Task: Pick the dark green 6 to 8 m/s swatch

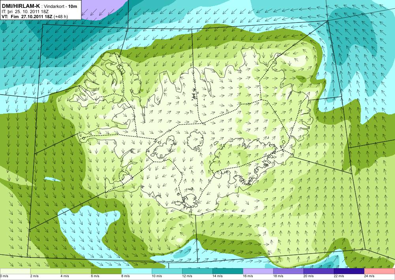Action: (106, 271)
